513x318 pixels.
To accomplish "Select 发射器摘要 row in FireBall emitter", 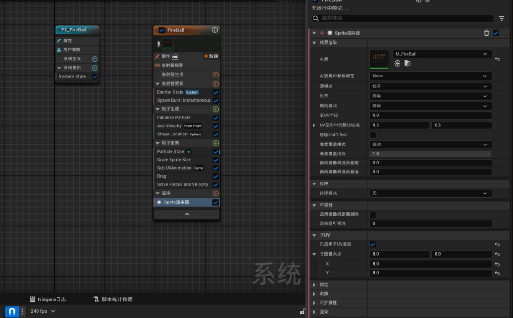I will [x=187, y=66].
